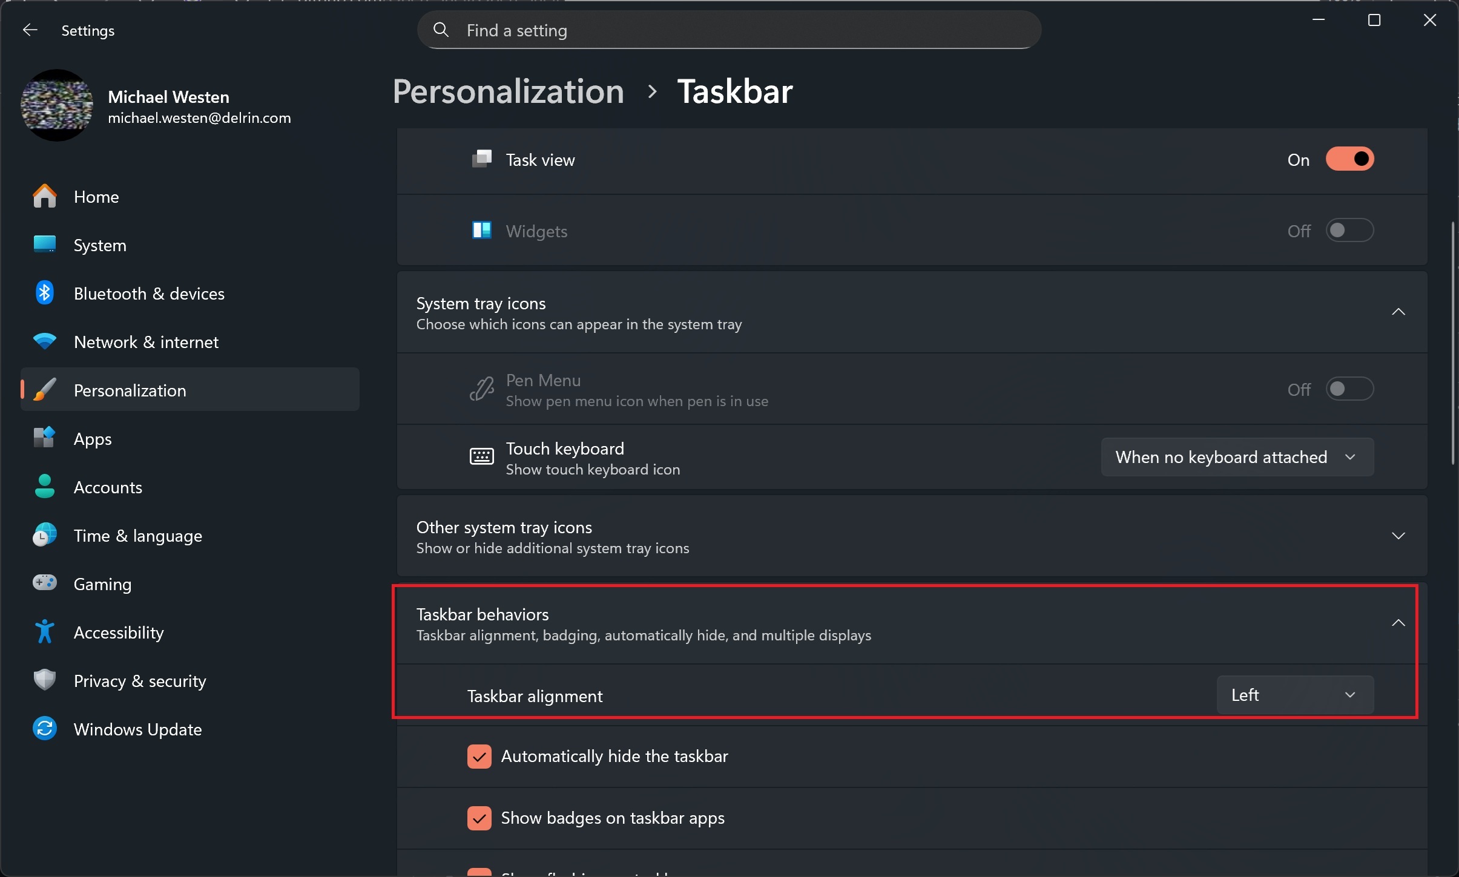Click the Network & internet Wi-Fi icon

tap(45, 342)
